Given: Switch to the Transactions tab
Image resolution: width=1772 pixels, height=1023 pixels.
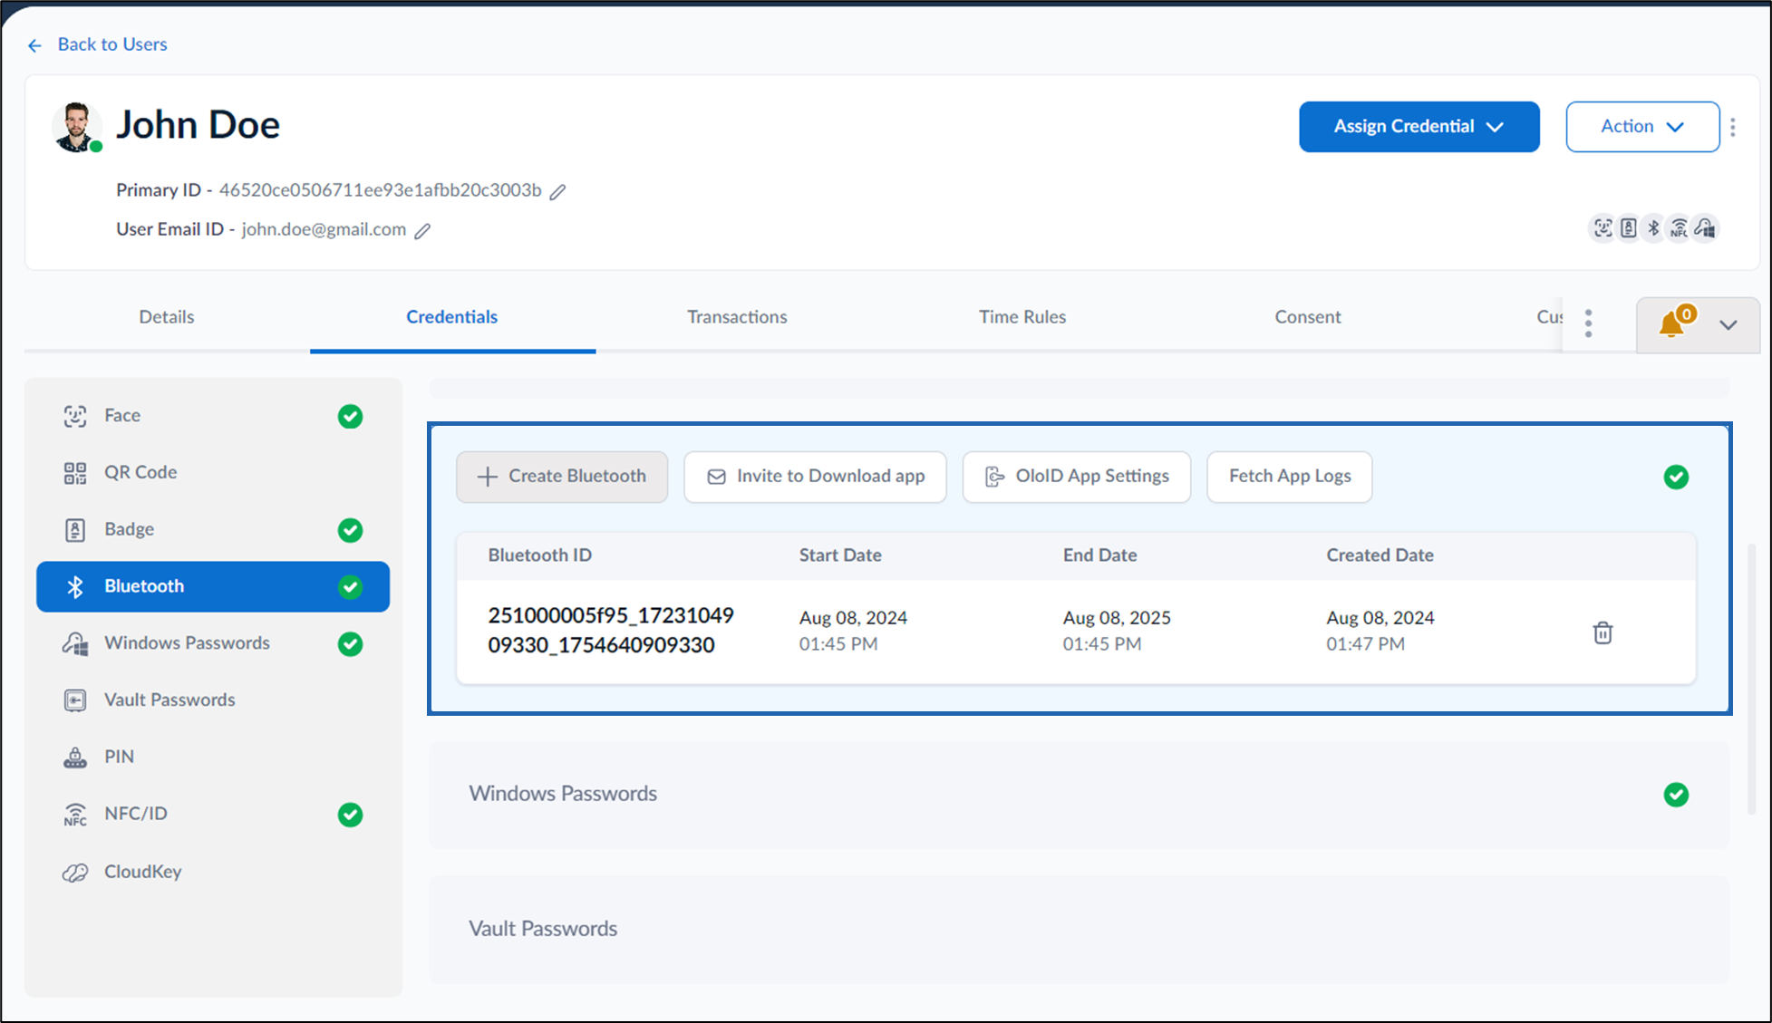Looking at the screenshot, I should click(737, 317).
